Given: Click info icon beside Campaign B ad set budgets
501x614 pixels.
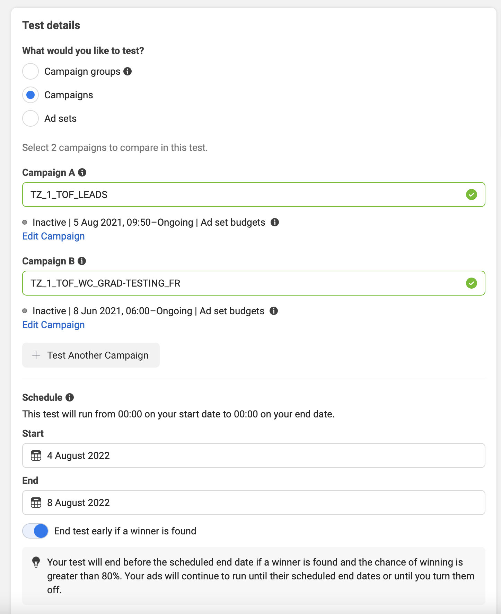Looking at the screenshot, I should point(274,311).
